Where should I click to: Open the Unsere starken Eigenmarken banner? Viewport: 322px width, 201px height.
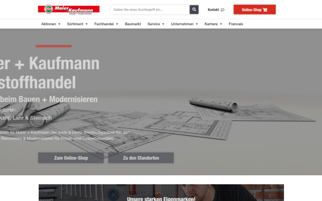[161, 192]
